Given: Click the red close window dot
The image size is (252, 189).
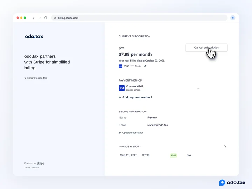Looking at the screenshot, I should 18,18.
